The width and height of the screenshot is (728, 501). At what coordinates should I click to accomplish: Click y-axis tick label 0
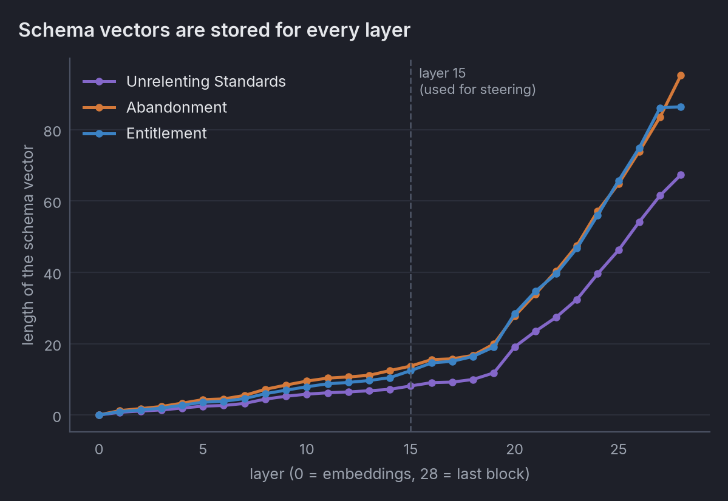56,417
